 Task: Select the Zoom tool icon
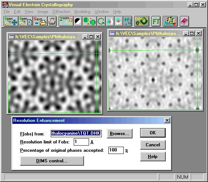[66, 21]
